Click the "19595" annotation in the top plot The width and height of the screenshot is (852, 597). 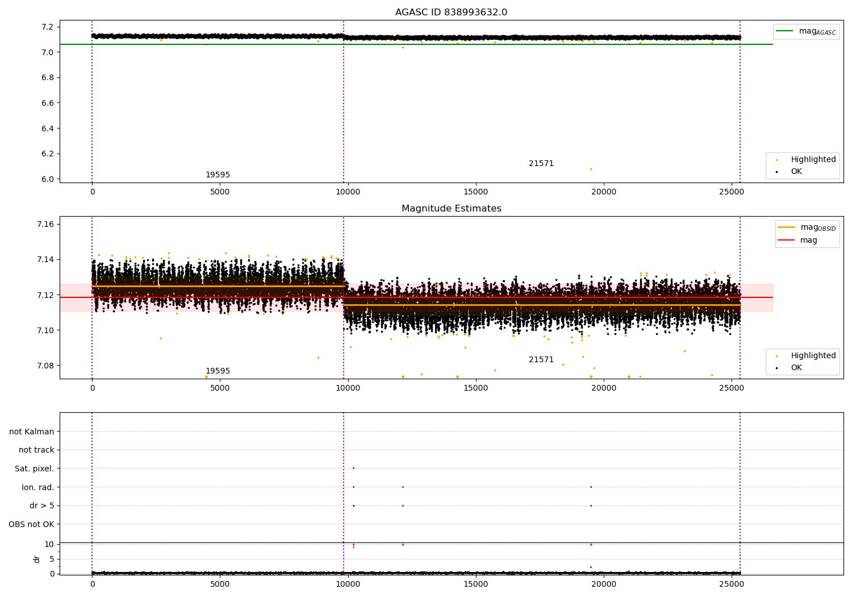[218, 175]
